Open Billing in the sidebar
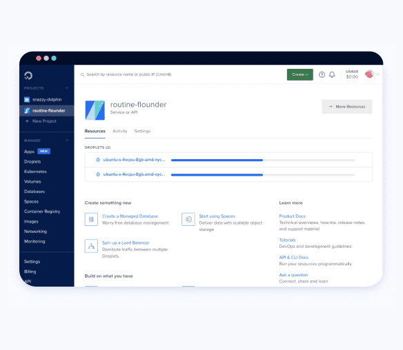This screenshot has width=403, height=350. (30, 271)
